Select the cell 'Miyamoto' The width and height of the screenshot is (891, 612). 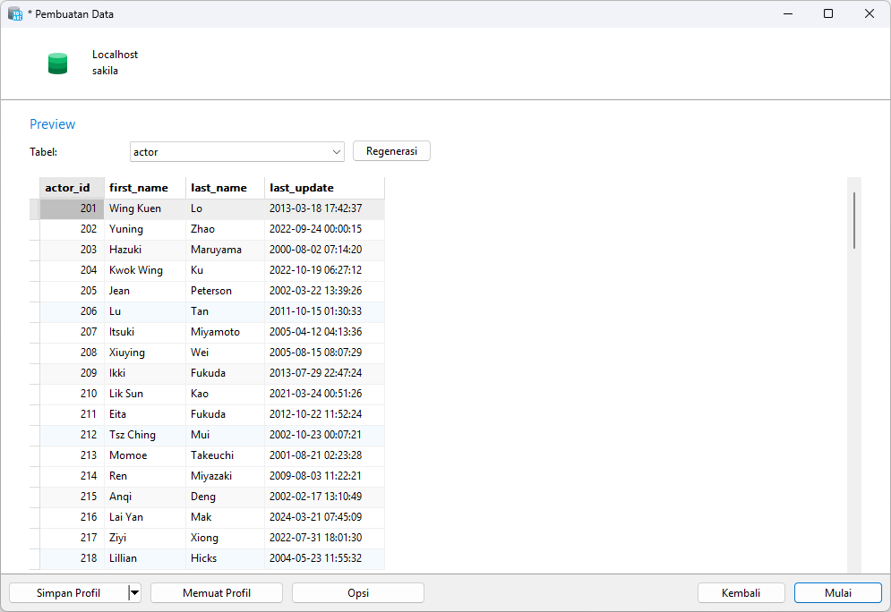pyautogui.click(x=225, y=332)
